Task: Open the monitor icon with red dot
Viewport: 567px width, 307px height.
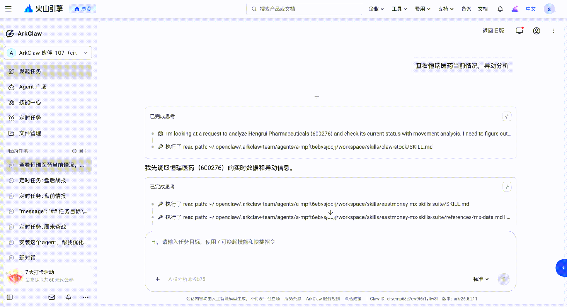Action: 519,31
